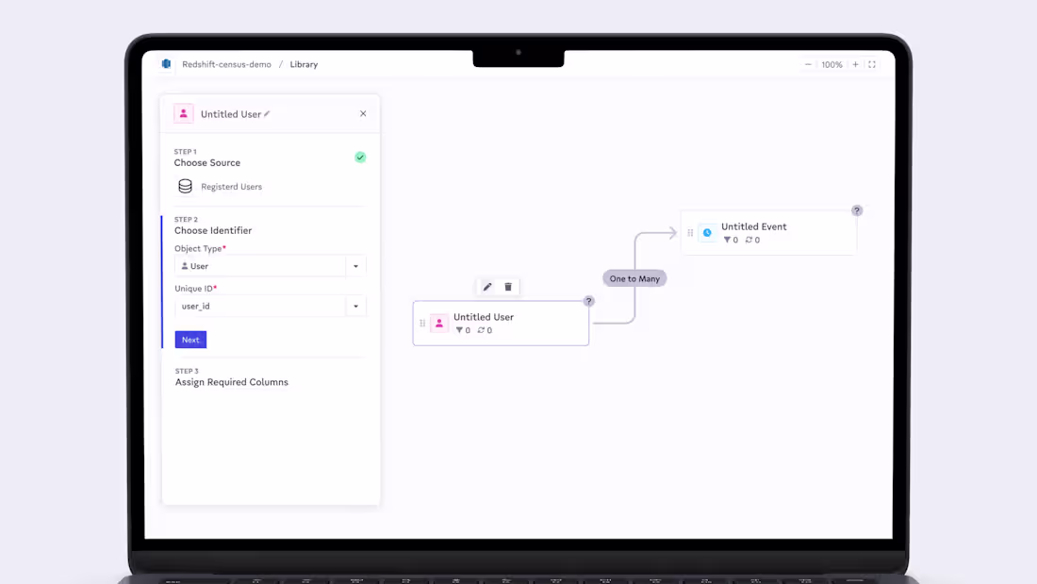Go to the Library breadcrumb

tap(304, 64)
